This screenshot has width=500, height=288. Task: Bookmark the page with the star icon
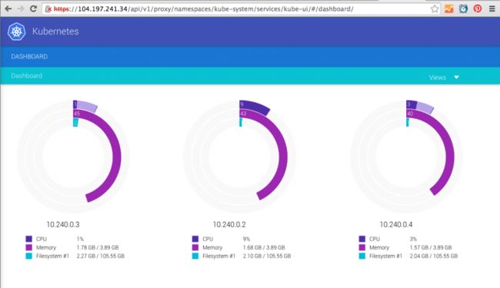pyautogui.click(x=435, y=8)
